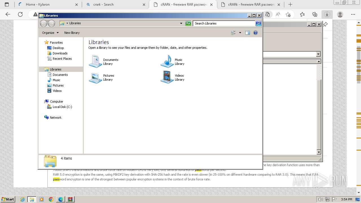Click Windows Explorer taskbar icon

coord(32,199)
